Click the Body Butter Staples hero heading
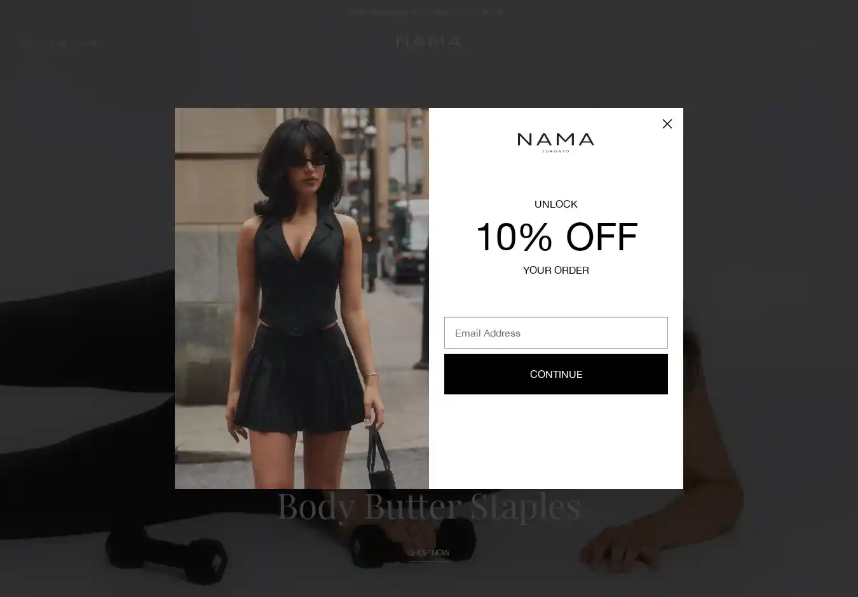This screenshot has height=597, width=858. (429, 507)
